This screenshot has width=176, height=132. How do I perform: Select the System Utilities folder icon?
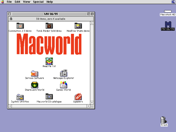pos(20,97)
